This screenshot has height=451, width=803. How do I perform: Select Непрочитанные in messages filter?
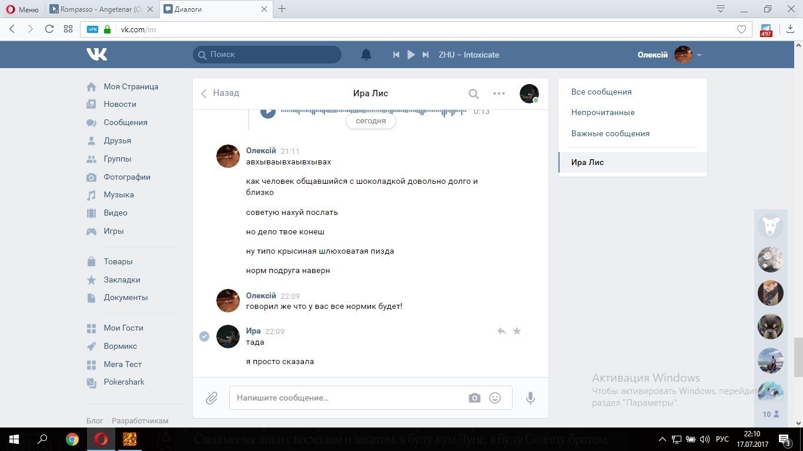coord(603,112)
